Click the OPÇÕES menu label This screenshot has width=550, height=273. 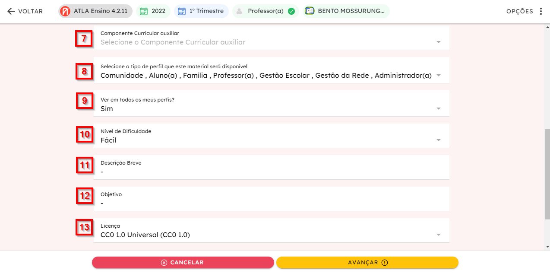coord(520,12)
